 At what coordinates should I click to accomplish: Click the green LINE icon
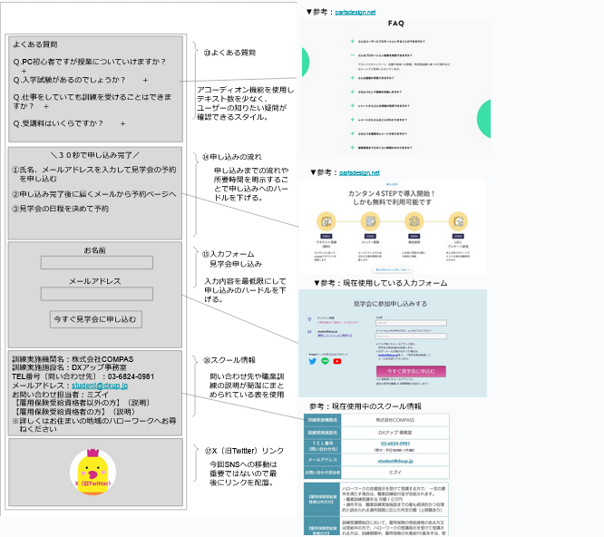(325, 360)
